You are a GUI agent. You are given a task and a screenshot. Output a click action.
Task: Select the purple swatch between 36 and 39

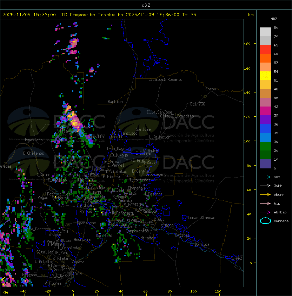tap(265, 120)
